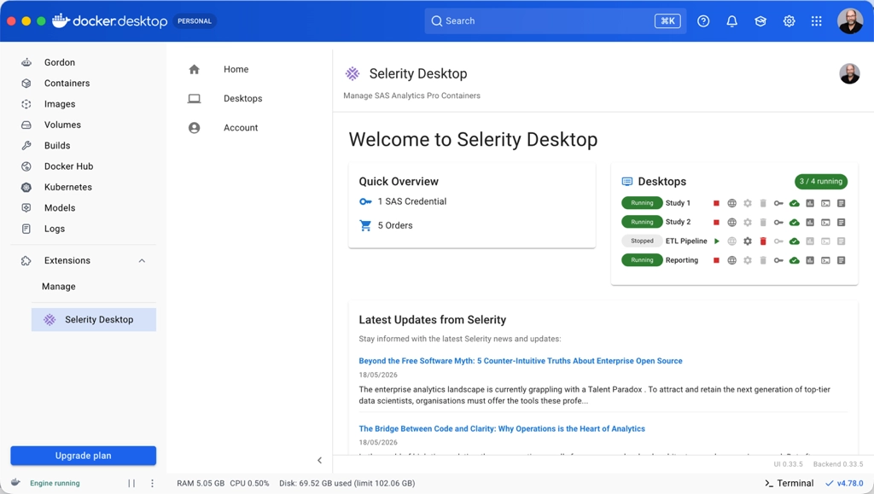Open the bar chart icon for Study 2
Viewport: 874px width, 494px height.
[810, 222]
